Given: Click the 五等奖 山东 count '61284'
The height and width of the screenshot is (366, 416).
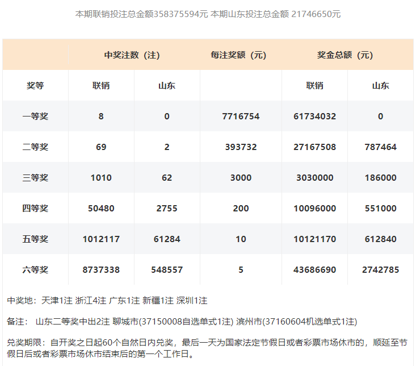Looking at the screenshot, I should [x=167, y=239].
